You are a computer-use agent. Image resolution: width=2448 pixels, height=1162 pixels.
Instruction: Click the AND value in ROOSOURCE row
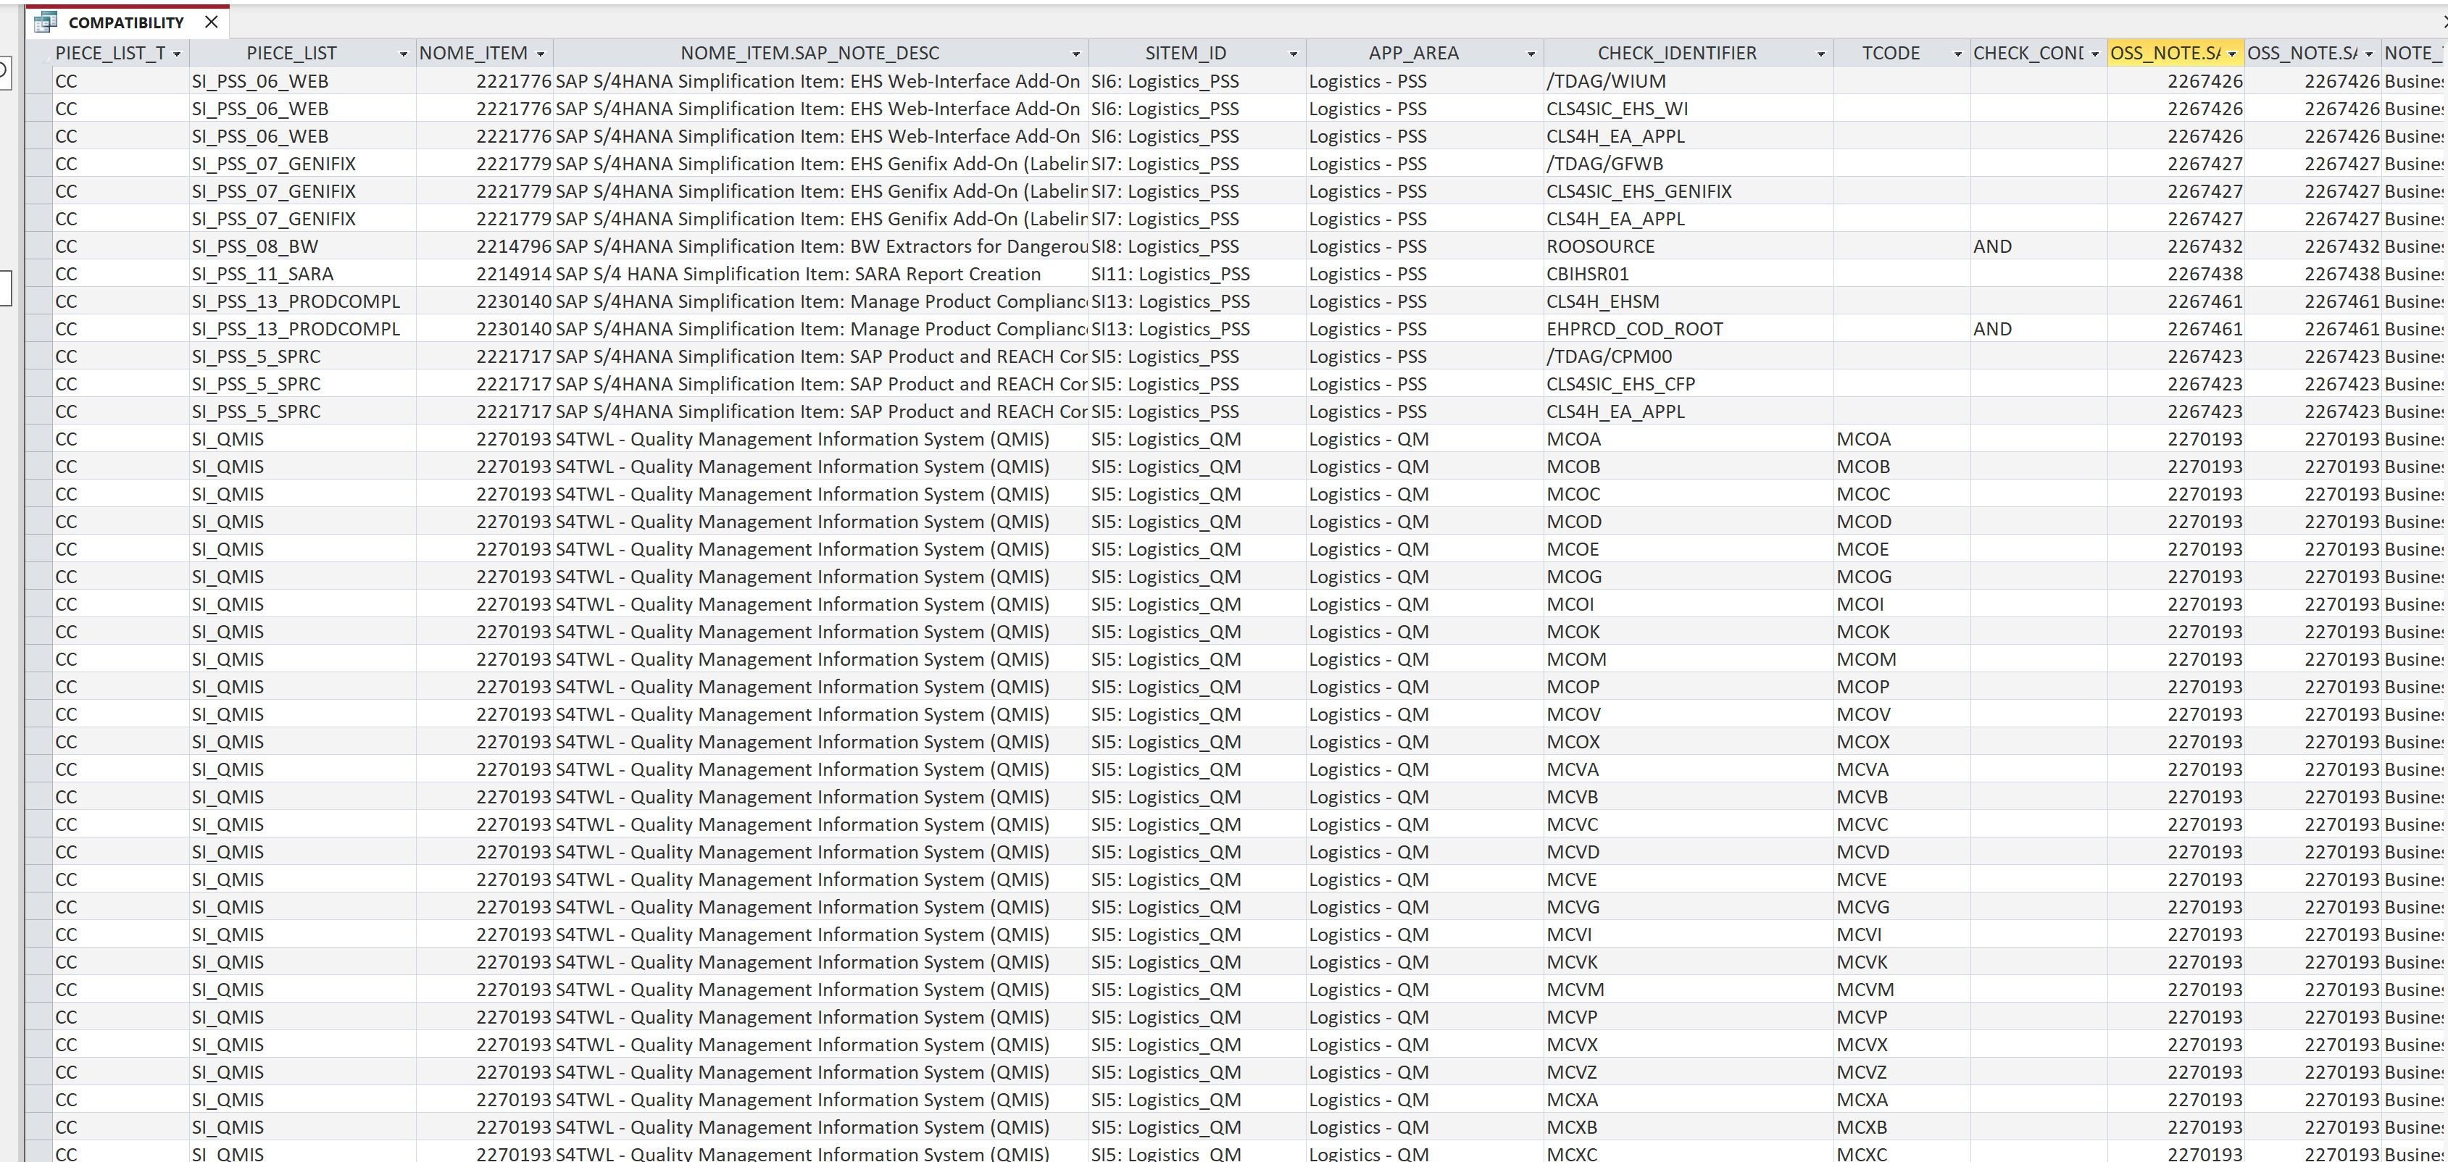1992,246
